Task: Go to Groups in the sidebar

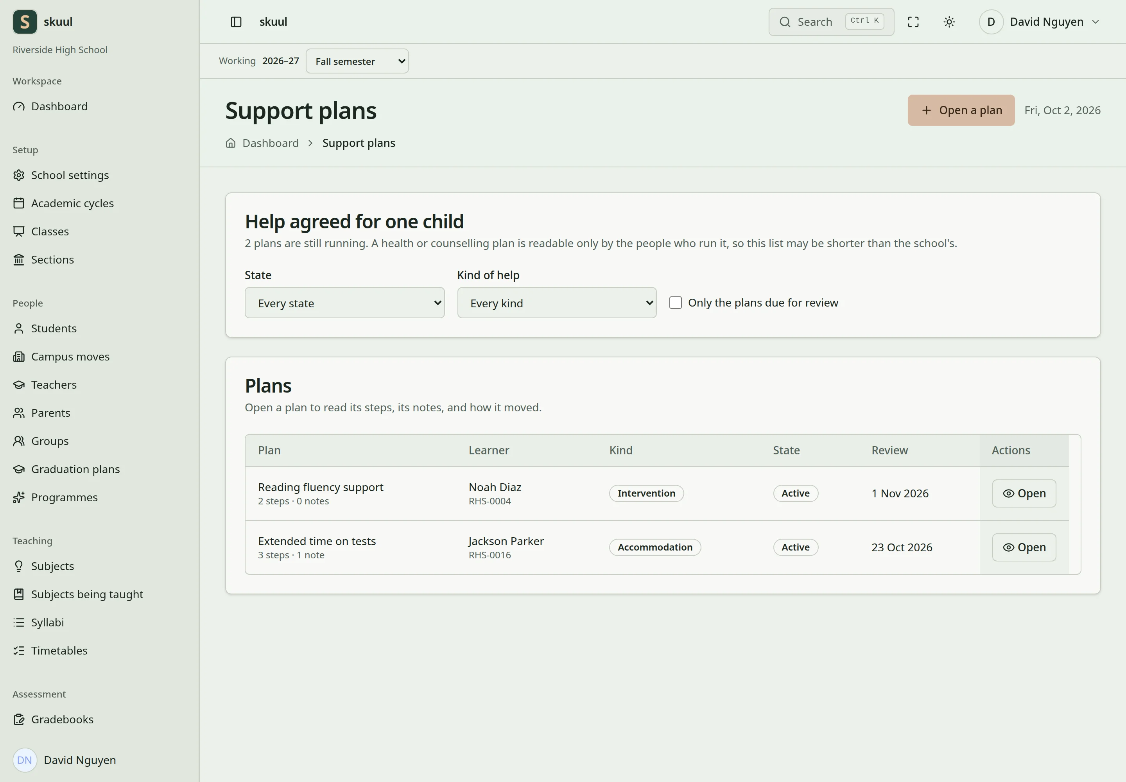Action: 50,441
